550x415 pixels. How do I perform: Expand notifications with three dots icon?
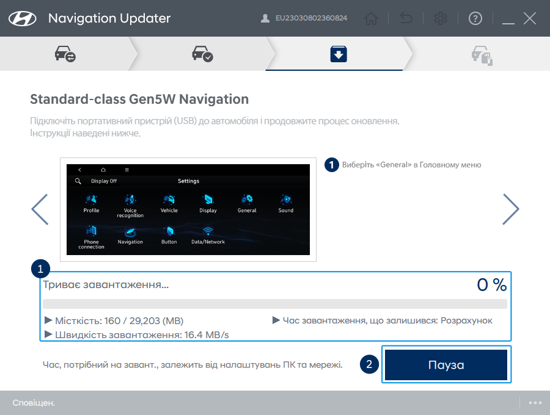tap(535, 403)
